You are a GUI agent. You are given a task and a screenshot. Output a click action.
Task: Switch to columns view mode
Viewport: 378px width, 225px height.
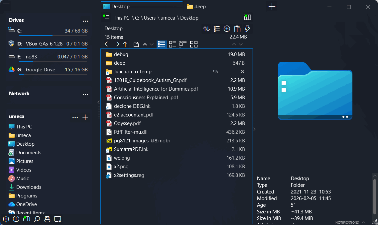[x=183, y=44]
